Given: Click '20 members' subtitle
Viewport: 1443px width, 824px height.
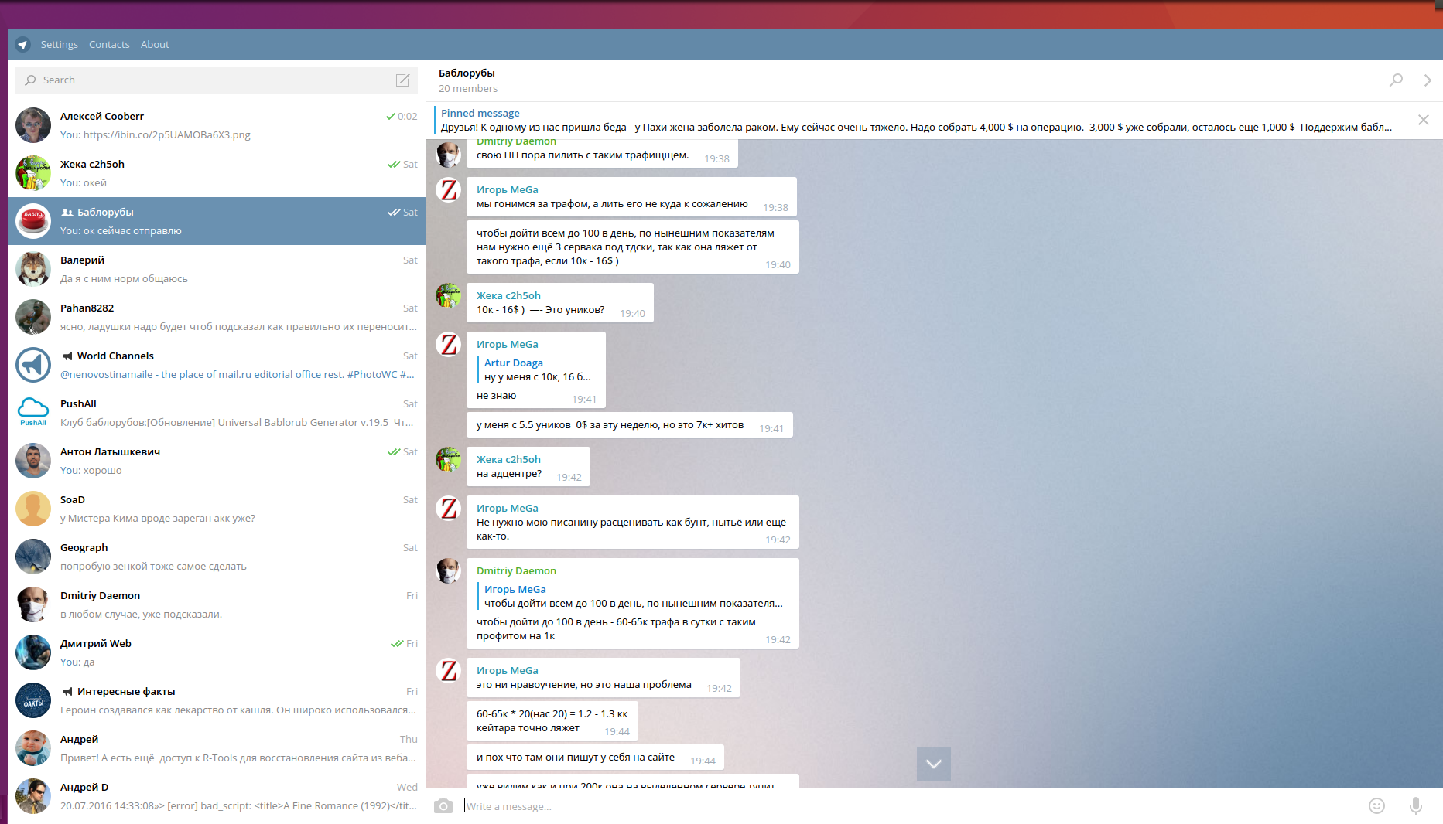Looking at the screenshot, I should click(x=468, y=89).
